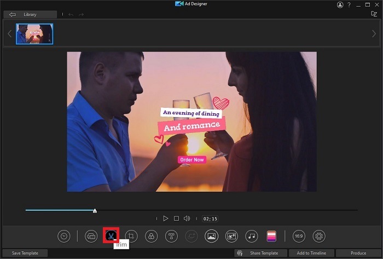Open the background image tool

pos(211,236)
